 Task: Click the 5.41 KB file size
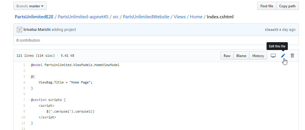tap(67, 56)
